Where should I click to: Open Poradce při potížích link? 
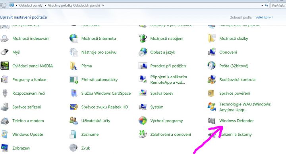(168, 66)
